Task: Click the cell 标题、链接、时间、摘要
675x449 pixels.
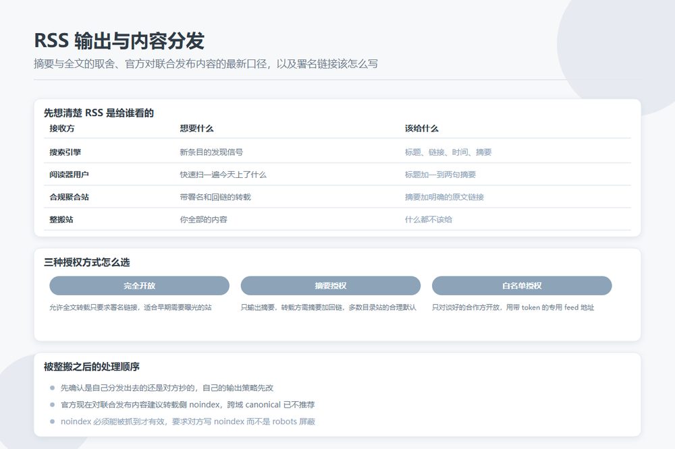Action: [x=448, y=152]
